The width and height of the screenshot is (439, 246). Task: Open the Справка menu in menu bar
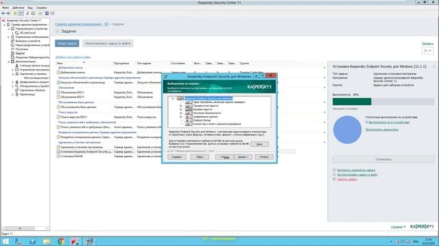coord(41,8)
